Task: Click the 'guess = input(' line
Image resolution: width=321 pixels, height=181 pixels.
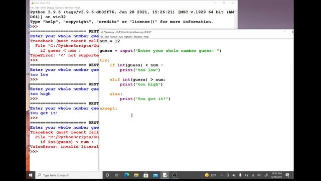Action: [x=160, y=51]
